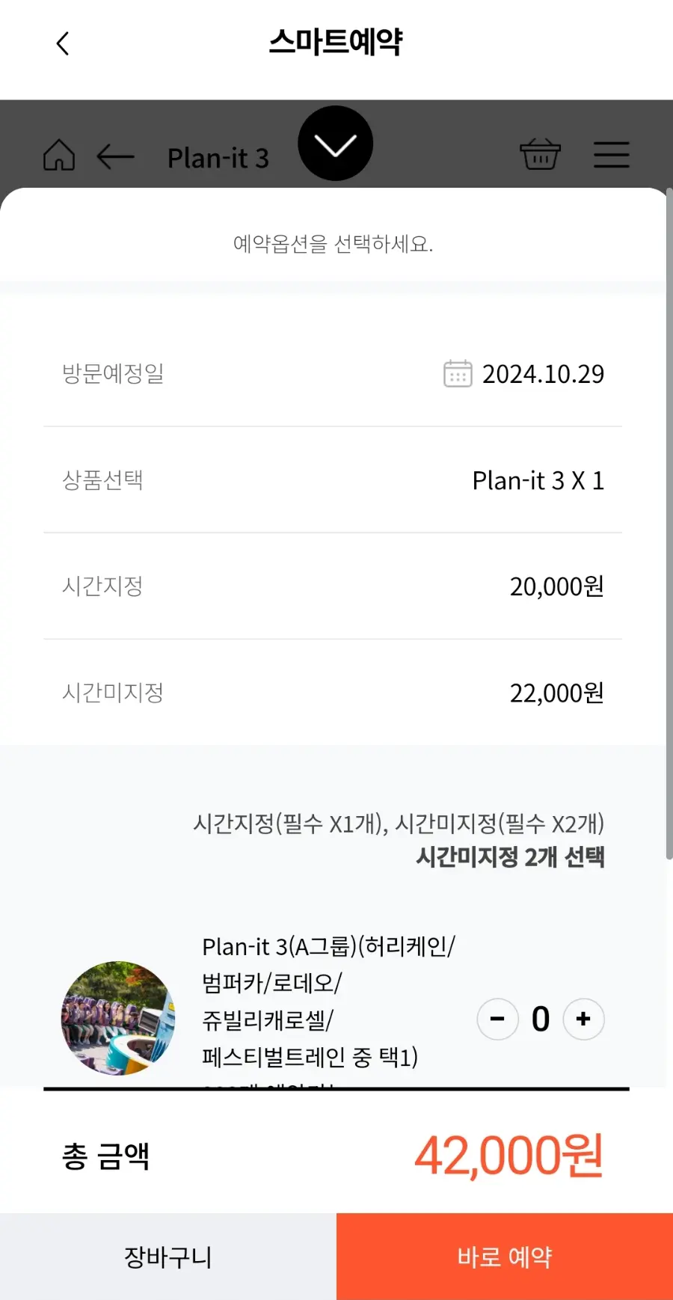The image size is (673, 1300).
Task: Tap the ride attraction thumbnail image
Action: tap(118, 1019)
